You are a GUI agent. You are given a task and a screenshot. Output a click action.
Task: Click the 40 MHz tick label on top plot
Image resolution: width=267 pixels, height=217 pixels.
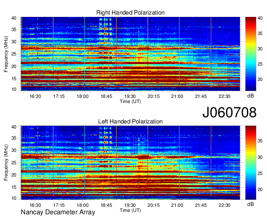[14, 18]
